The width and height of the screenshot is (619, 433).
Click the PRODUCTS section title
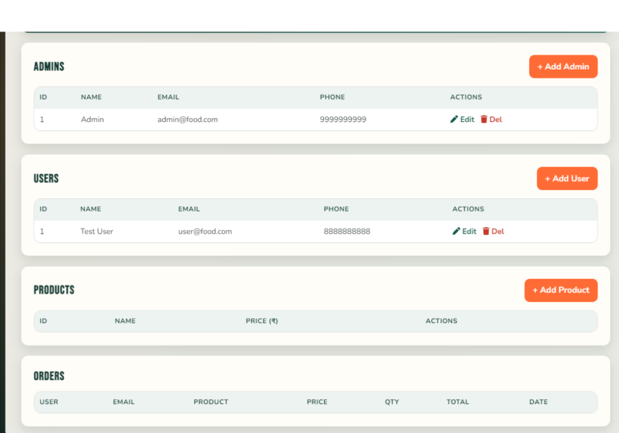click(x=54, y=290)
